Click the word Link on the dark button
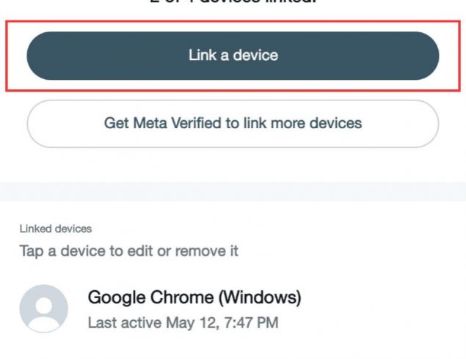466x359 pixels. [203, 55]
